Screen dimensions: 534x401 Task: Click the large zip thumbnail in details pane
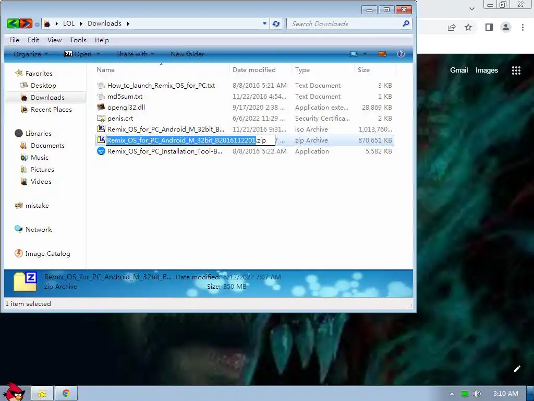(x=25, y=281)
